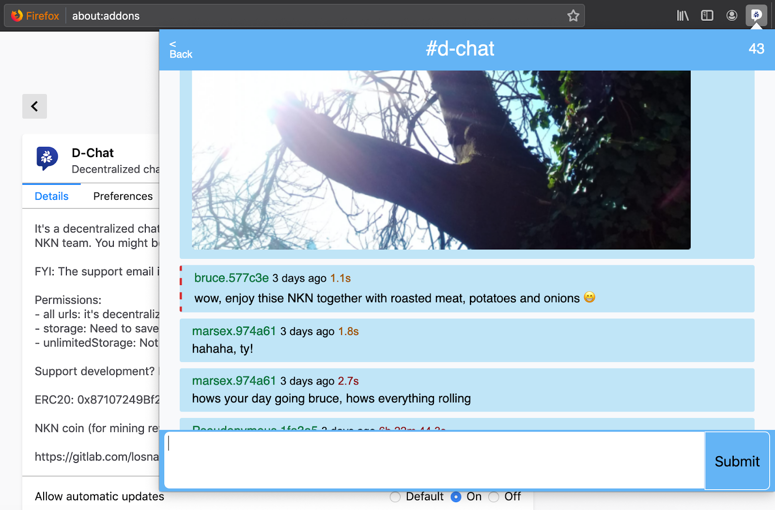
Task: Click the #d-chat channel title
Action: [x=460, y=48]
